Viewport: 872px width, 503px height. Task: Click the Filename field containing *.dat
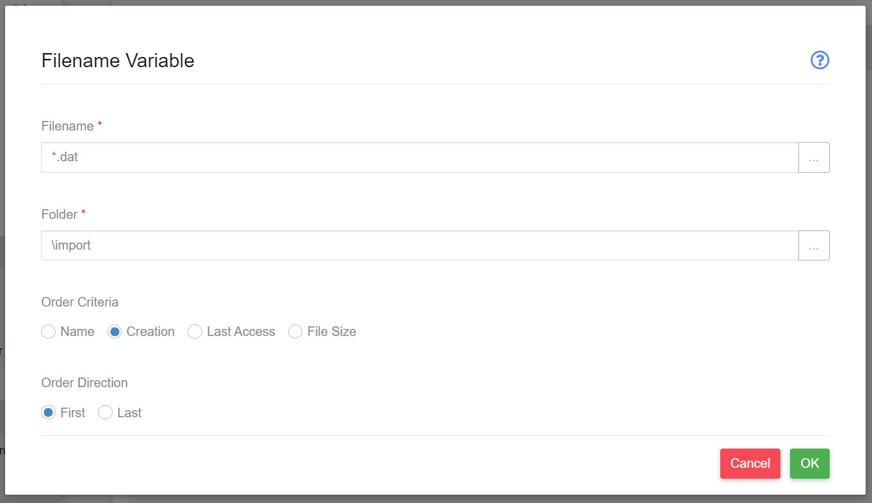420,157
